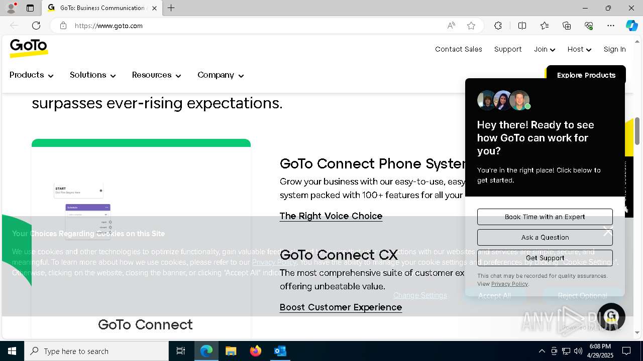Open Windows Start menu

tap(12, 351)
